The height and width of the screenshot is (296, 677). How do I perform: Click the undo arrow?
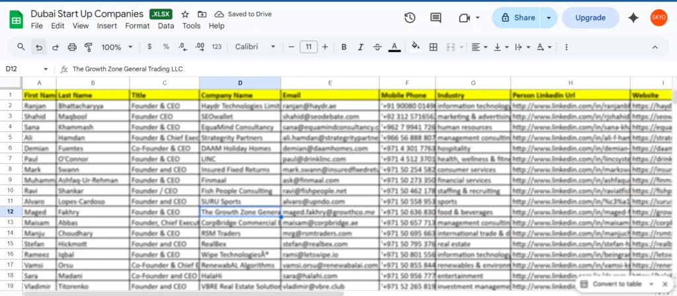39,47
